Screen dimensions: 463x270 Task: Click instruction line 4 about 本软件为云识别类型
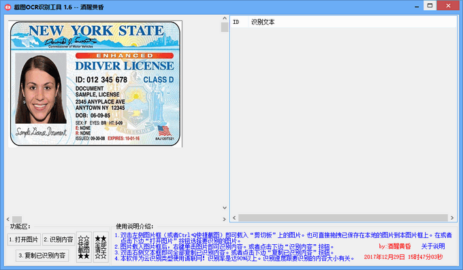click(x=234, y=258)
